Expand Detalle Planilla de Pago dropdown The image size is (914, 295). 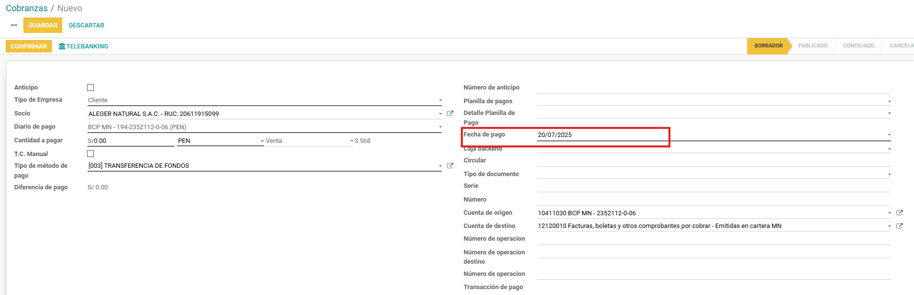(x=889, y=113)
